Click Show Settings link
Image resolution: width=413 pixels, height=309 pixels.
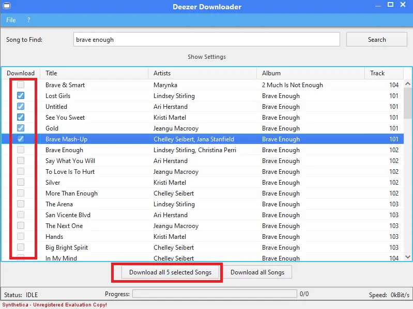click(207, 57)
